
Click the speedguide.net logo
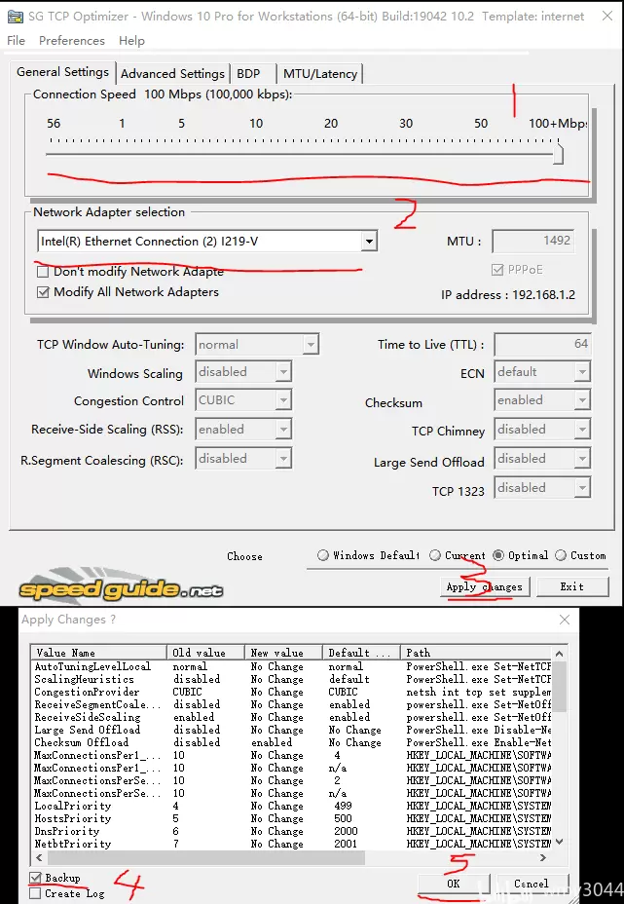[x=121, y=587]
